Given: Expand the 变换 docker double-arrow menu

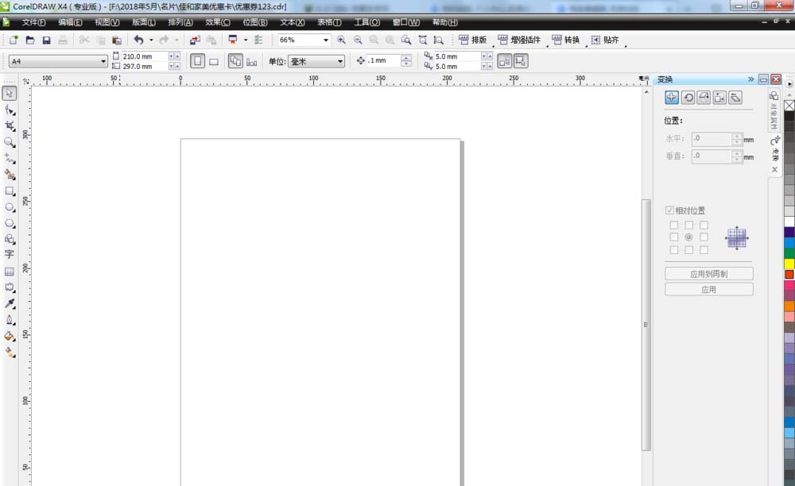Looking at the screenshot, I should pyautogui.click(x=751, y=79).
